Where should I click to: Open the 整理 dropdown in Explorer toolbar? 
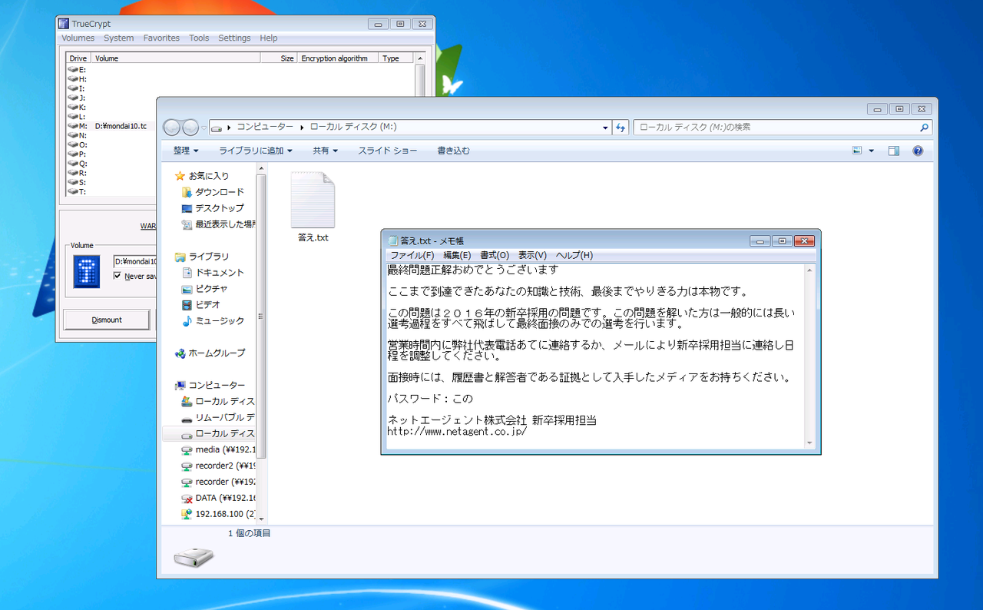[x=186, y=151]
